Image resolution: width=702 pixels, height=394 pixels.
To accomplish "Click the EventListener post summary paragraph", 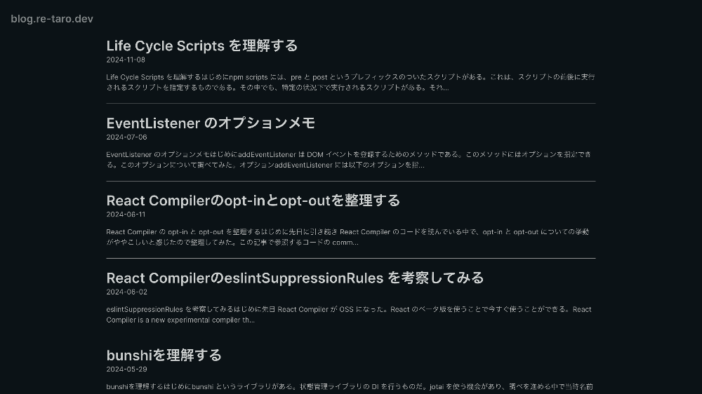I will coord(350,159).
